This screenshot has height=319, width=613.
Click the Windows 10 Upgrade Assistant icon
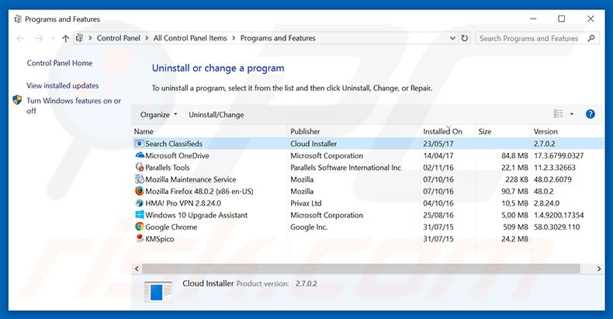coord(140,215)
